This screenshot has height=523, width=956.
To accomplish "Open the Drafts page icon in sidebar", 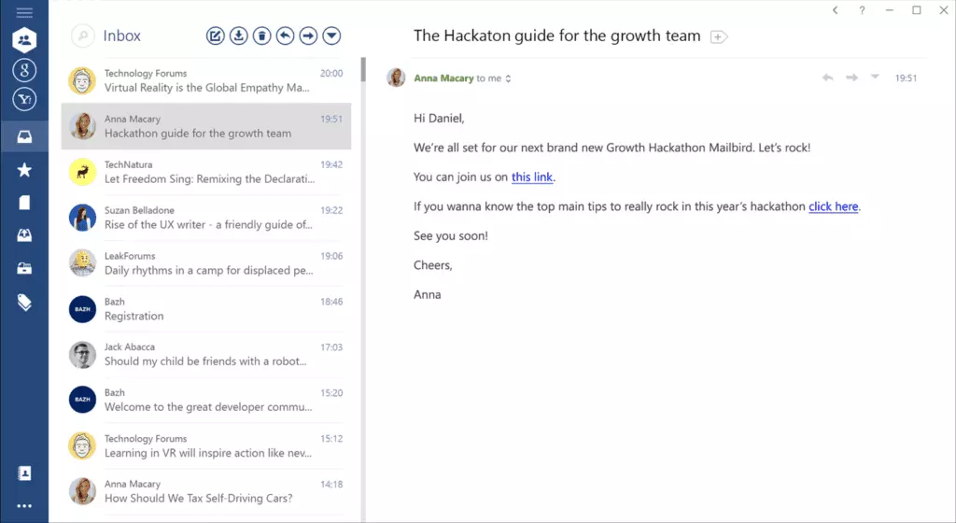I will point(24,203).
